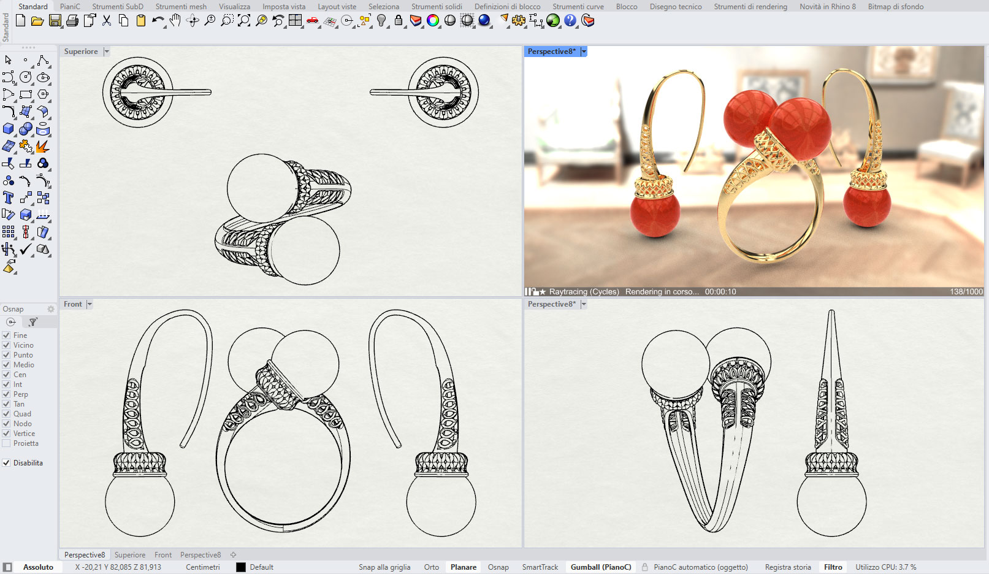Toggle the Disabilita checkbox

pyautogui.click(x=6, y=463)
